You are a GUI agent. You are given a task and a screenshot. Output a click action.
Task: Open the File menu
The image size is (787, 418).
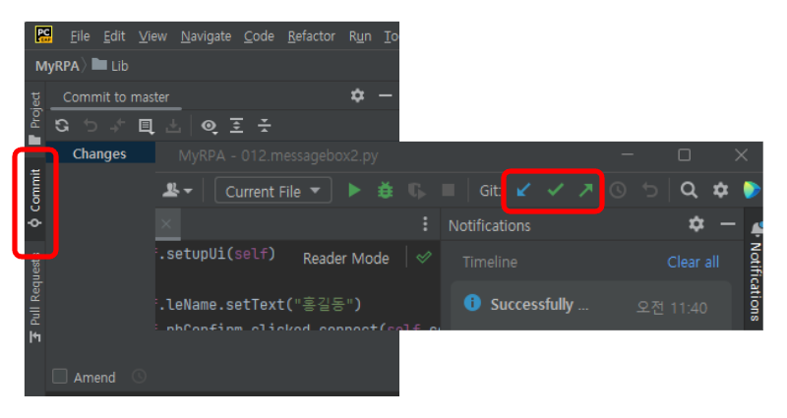click(x=80, y=36)
